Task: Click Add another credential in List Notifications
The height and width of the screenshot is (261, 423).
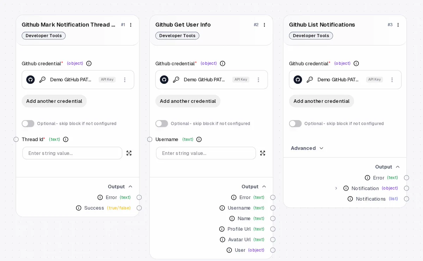Action: [321, 101]
